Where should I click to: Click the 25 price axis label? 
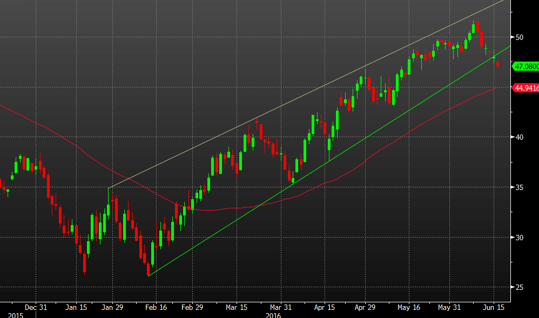520,287
